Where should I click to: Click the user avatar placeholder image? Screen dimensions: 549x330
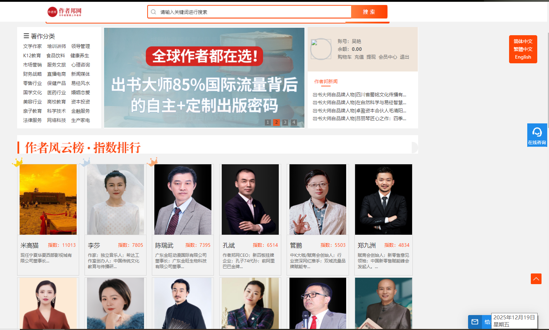click(321, 49)
